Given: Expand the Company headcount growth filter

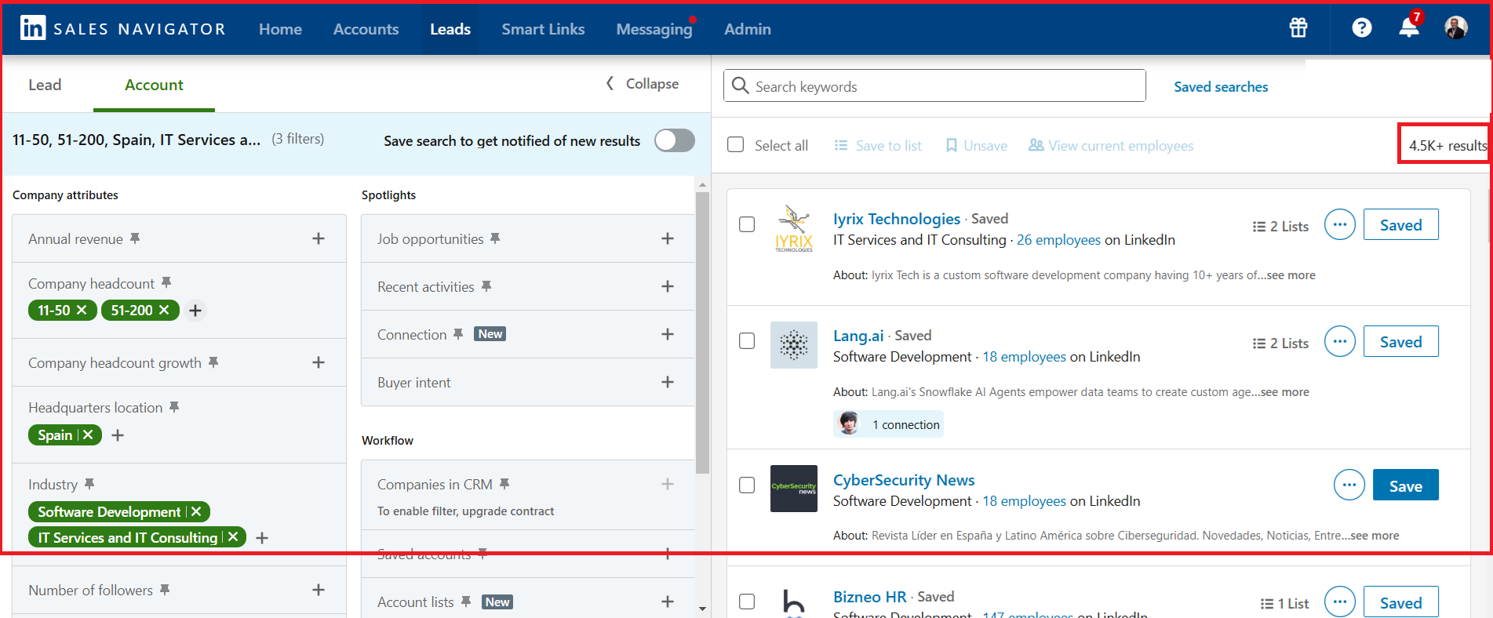Looking at the screenshot, I should [x=319, y=362].
